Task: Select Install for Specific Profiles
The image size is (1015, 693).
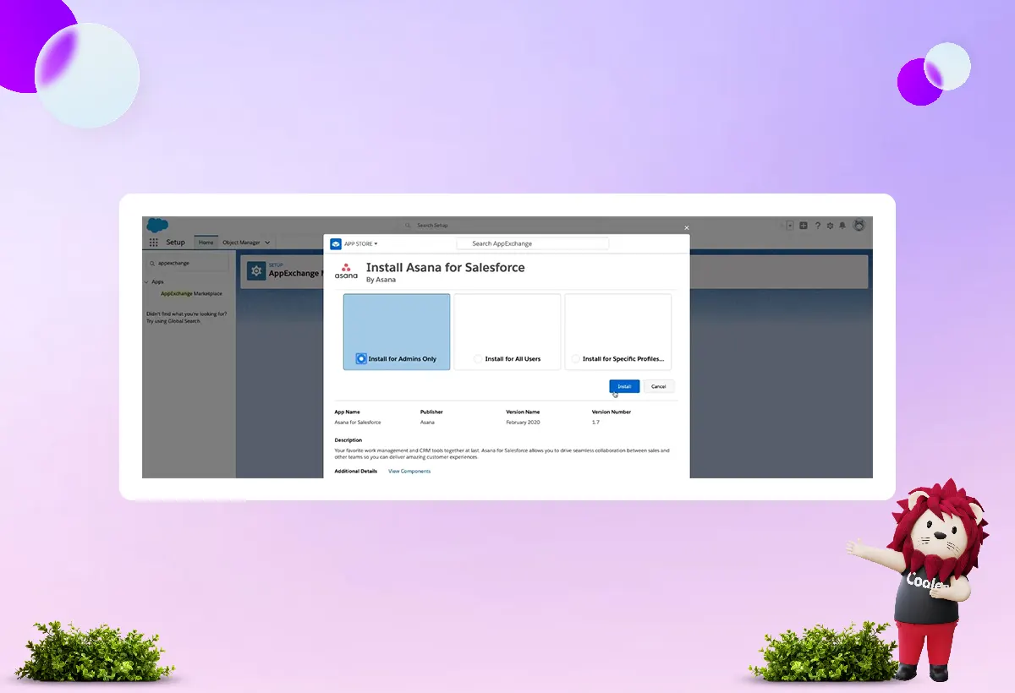Action: click(x=618, y=331)
